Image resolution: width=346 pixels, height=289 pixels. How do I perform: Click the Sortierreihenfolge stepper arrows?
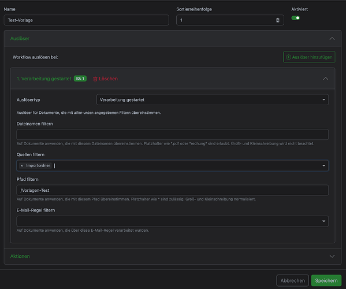[278, 20]
